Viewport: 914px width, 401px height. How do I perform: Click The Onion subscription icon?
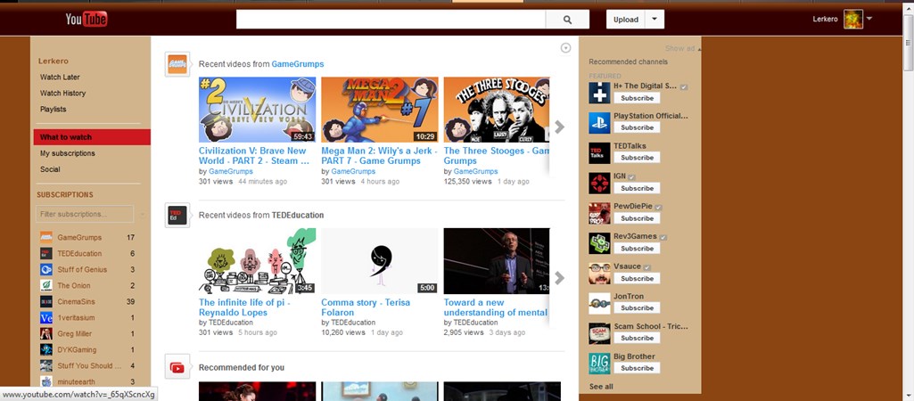click(46, 285)
